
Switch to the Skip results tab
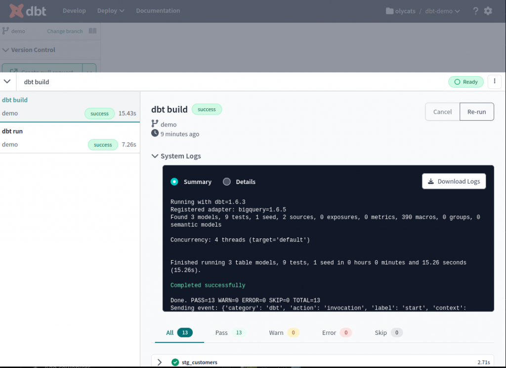tap(388, 332)
